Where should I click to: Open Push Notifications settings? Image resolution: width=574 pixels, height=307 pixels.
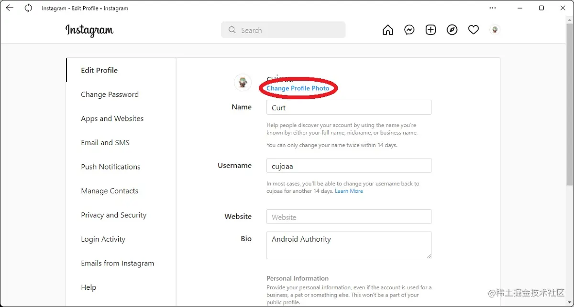(110, 167)
